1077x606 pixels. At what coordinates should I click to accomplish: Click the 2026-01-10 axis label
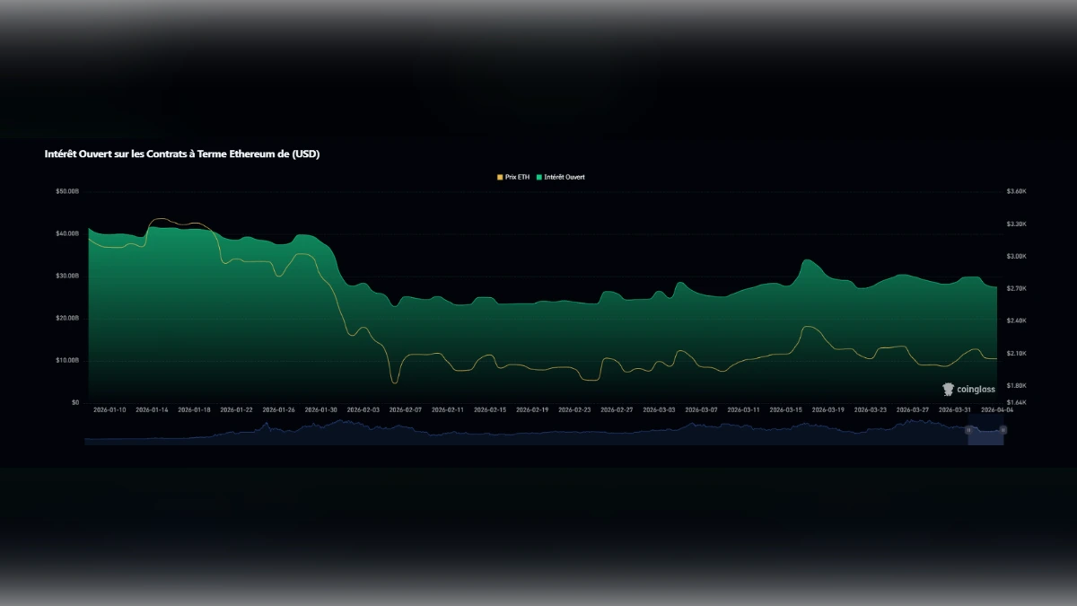[x=108, y=408]
